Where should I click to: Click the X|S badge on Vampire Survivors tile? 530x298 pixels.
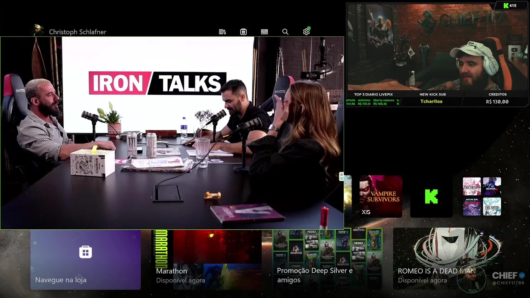[366, 212]
